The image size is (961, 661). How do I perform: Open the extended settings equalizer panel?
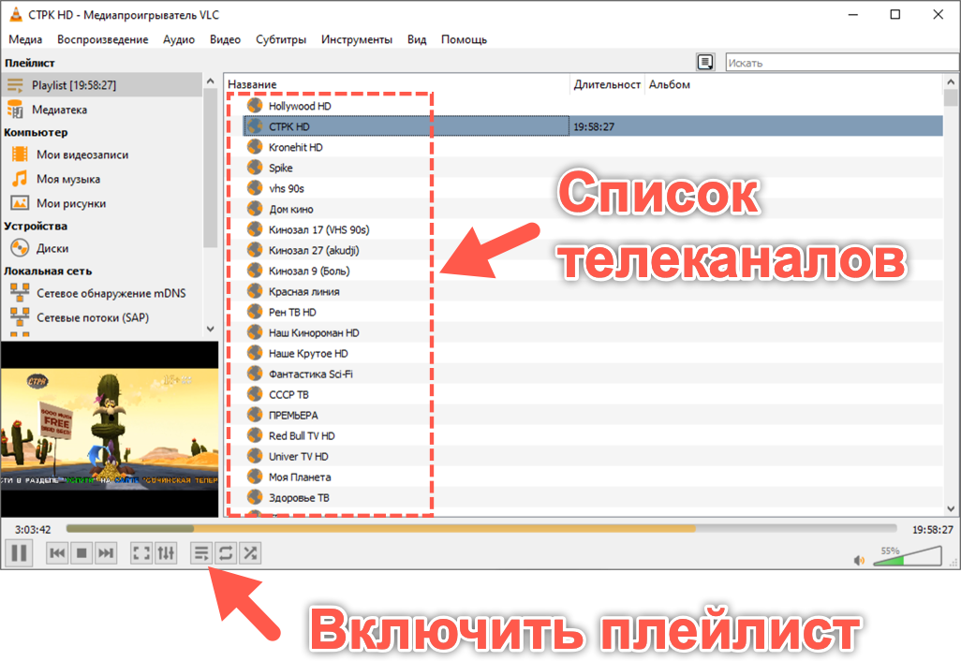point(165,552)
